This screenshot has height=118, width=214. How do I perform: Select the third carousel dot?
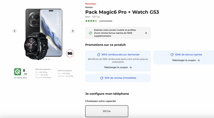coord(44,59)
